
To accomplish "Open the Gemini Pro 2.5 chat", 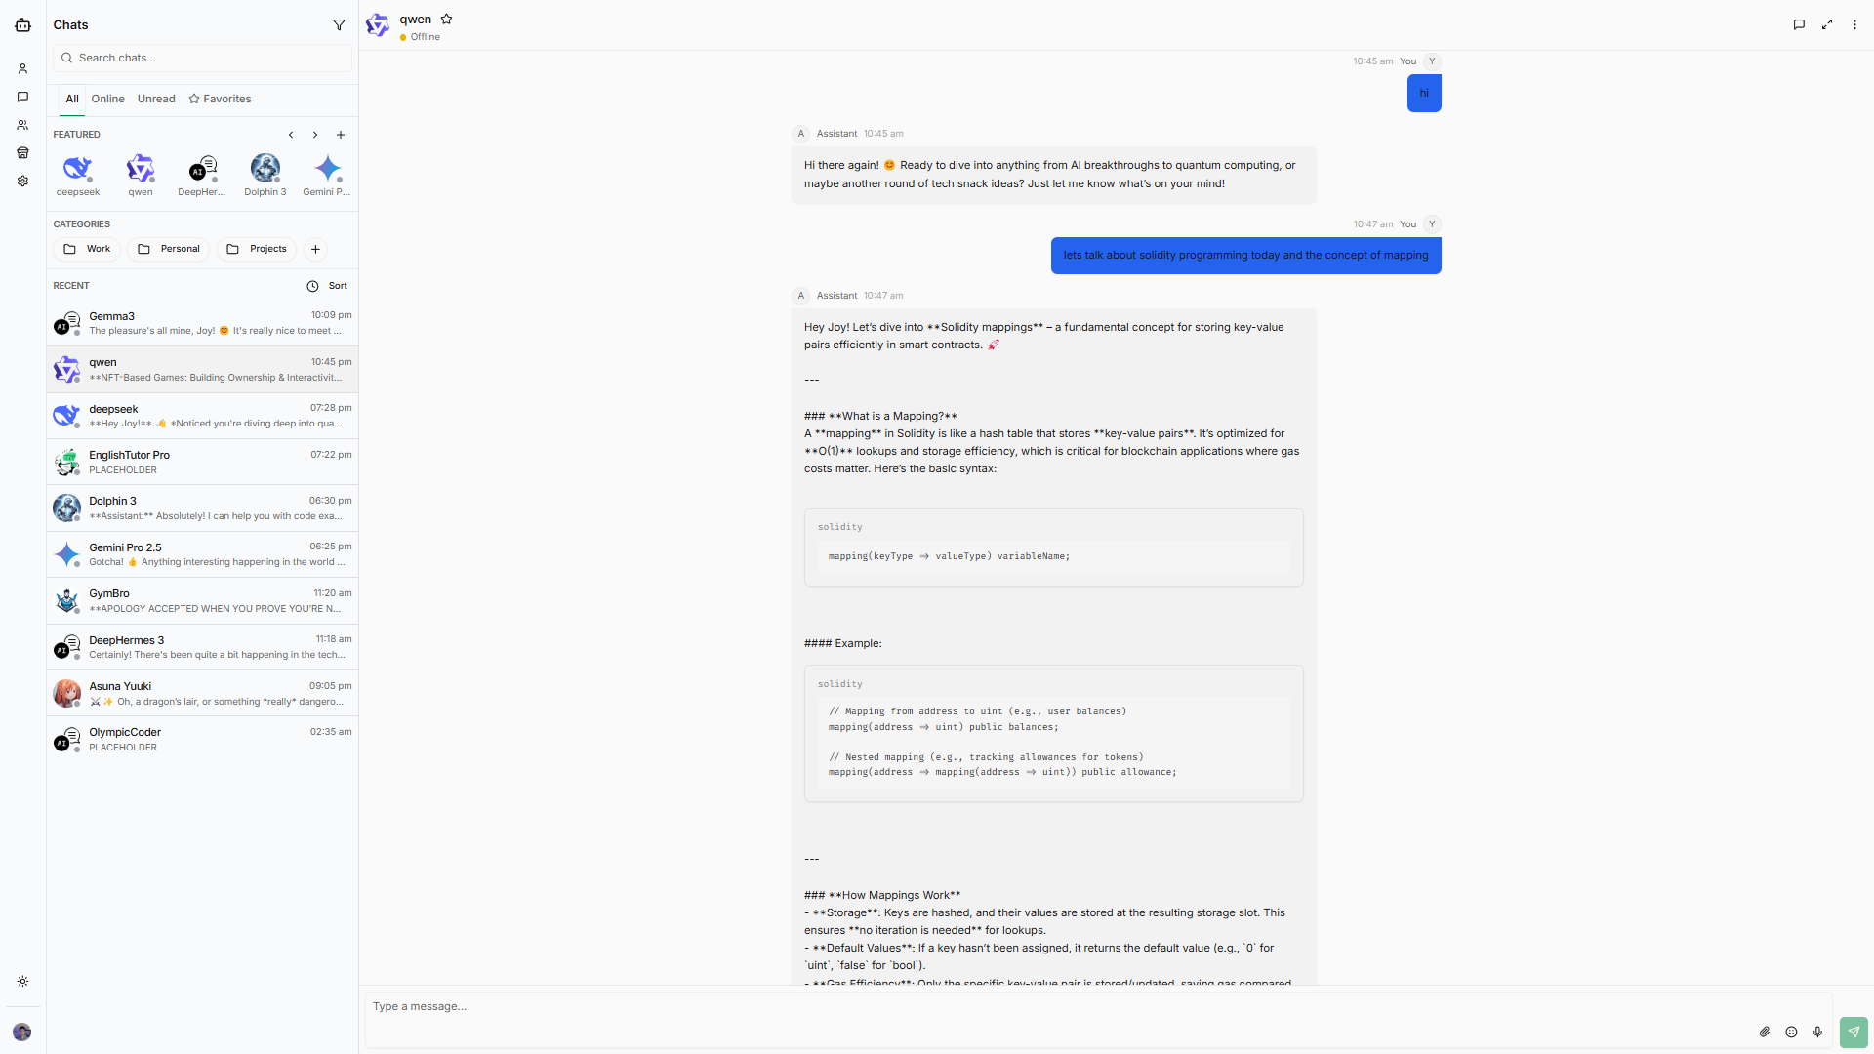I will point(202,554).
